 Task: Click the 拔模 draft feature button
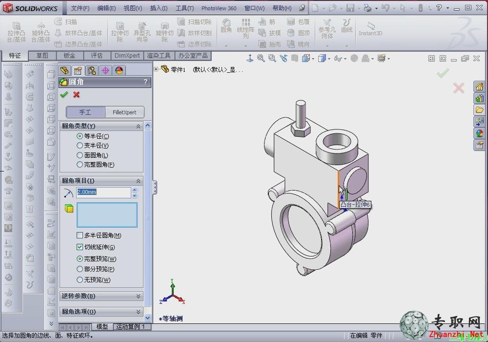[x=269, y=33]
